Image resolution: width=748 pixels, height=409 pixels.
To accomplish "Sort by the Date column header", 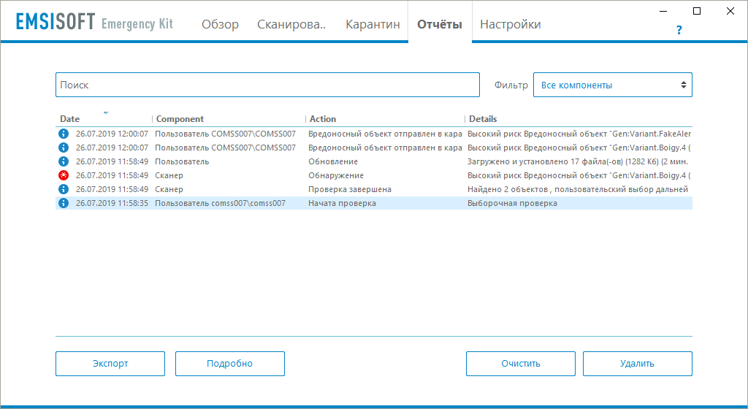I will pos(69,119).
